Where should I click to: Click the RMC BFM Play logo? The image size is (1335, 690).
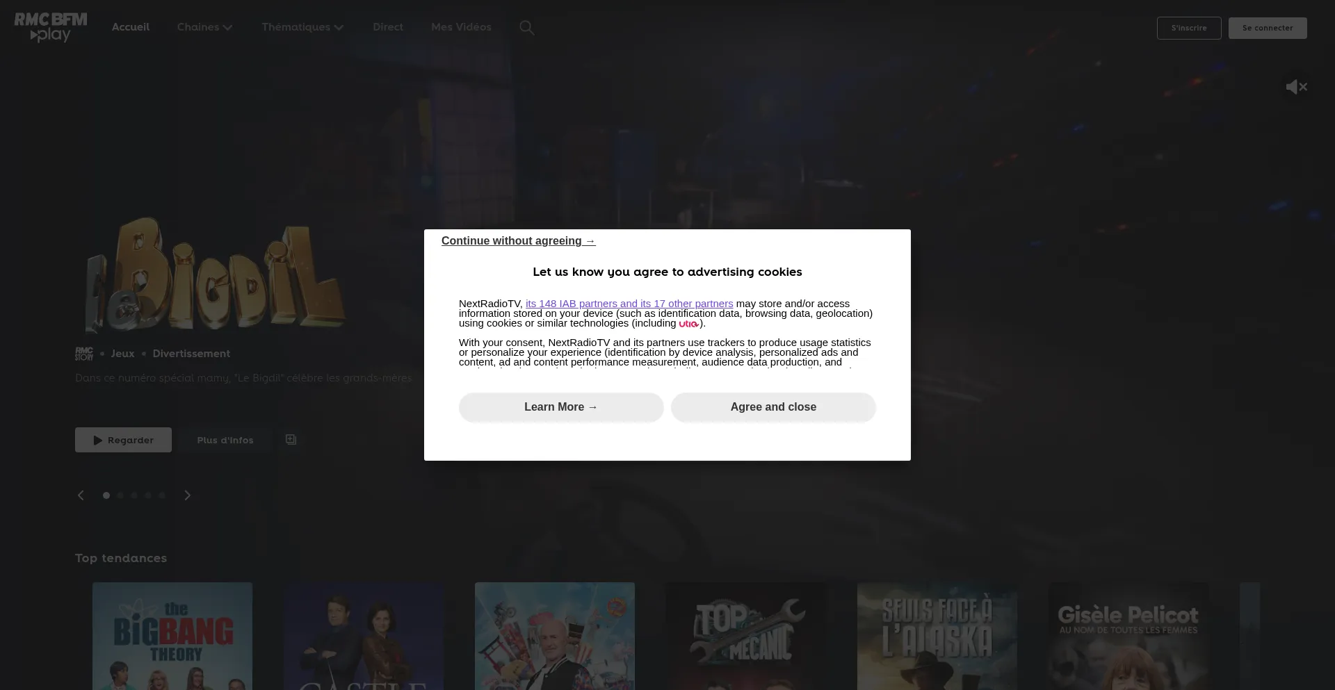point(51,27)
